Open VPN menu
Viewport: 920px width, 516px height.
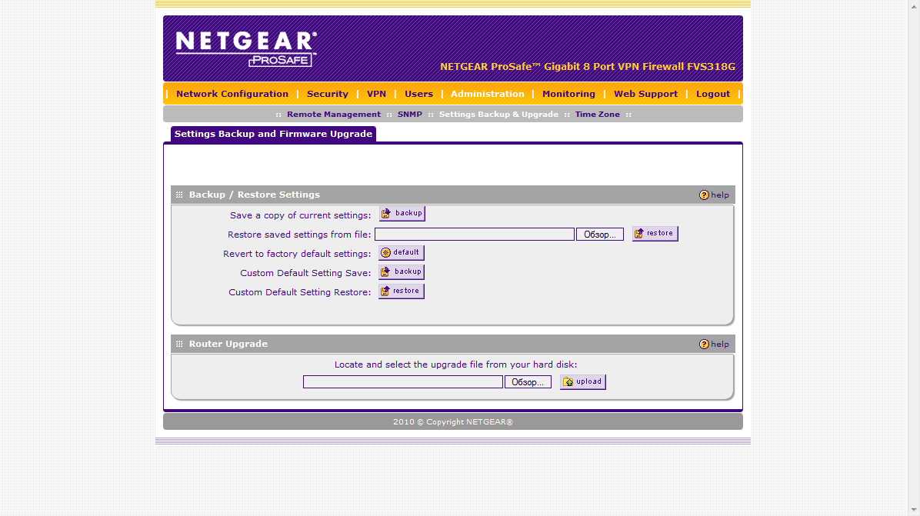(377, 94)
